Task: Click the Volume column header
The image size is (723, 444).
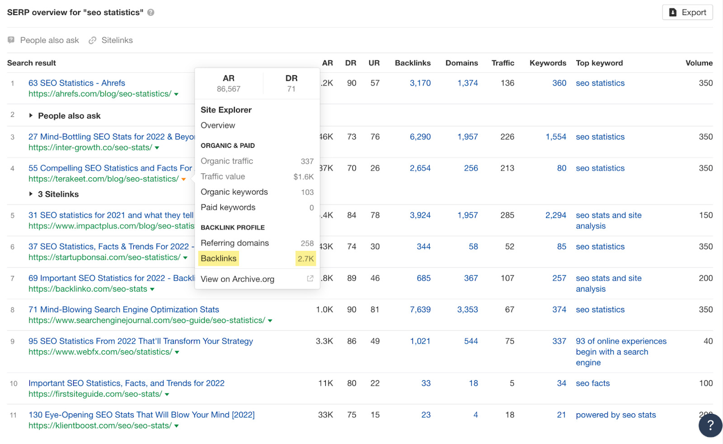Action: (x=699, y=63)
